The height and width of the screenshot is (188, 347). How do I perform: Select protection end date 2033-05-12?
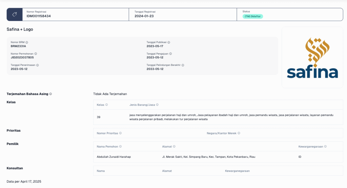(x=155, y=69)
